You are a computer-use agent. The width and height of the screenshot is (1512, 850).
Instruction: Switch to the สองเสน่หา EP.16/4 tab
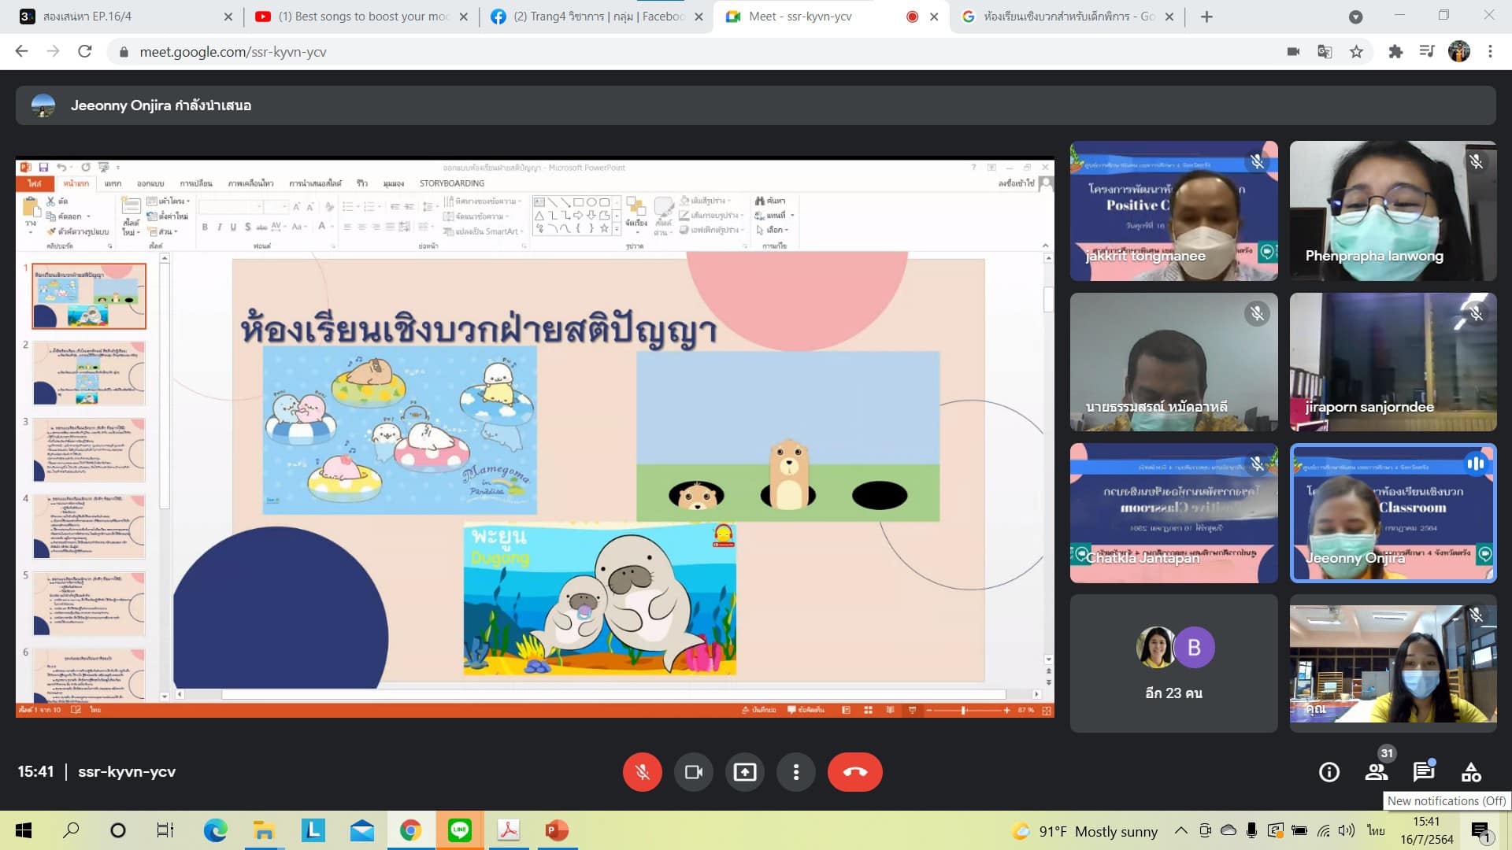(x=124, y=17)
